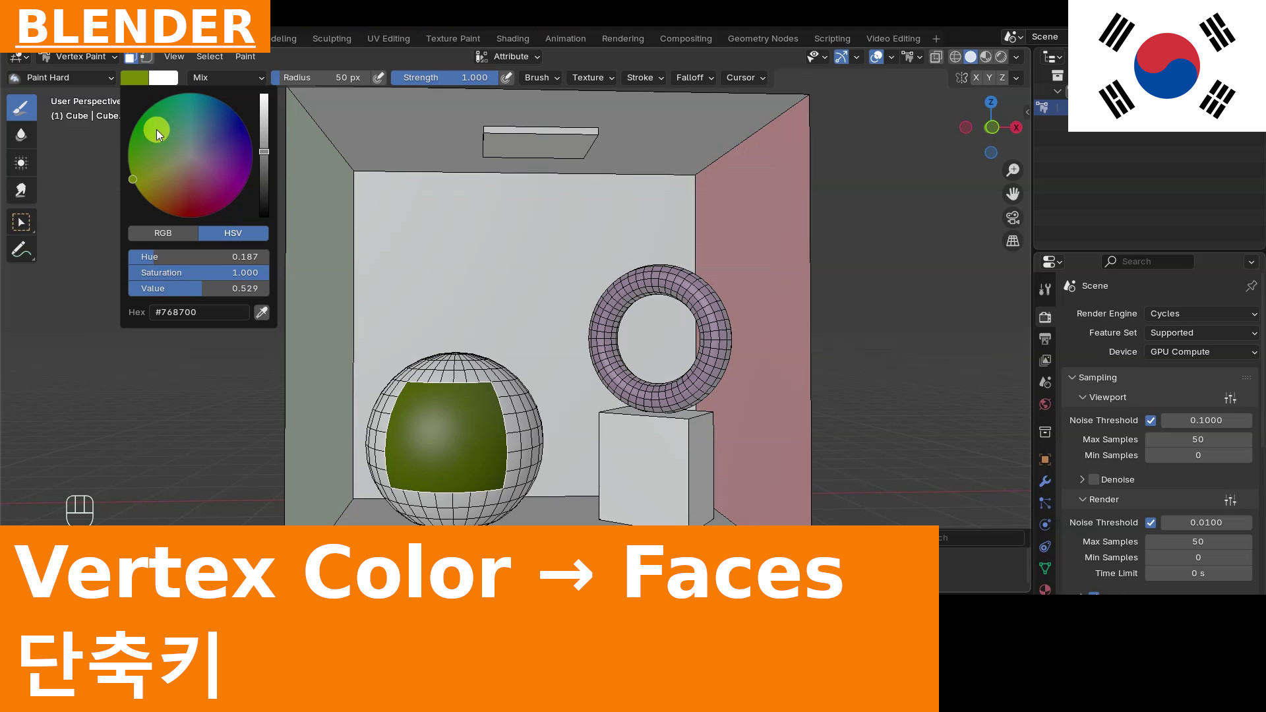This screenshot has height=712, width=1266.
Task: Activate the Select Box tool
Action: (x=21, y=222)
